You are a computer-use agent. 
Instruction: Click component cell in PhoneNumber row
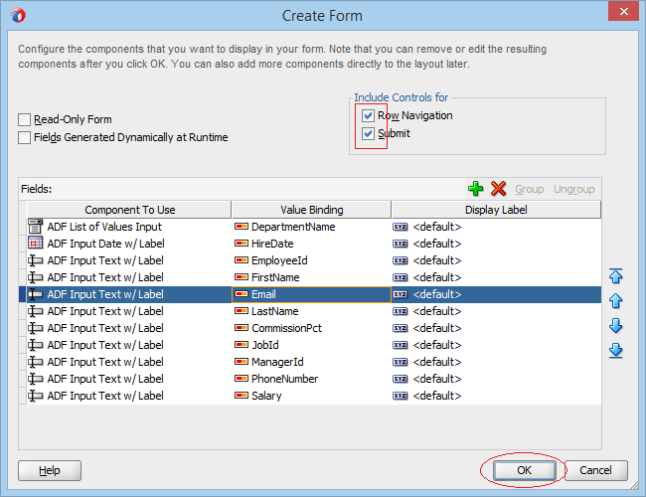tap(129, 379)
